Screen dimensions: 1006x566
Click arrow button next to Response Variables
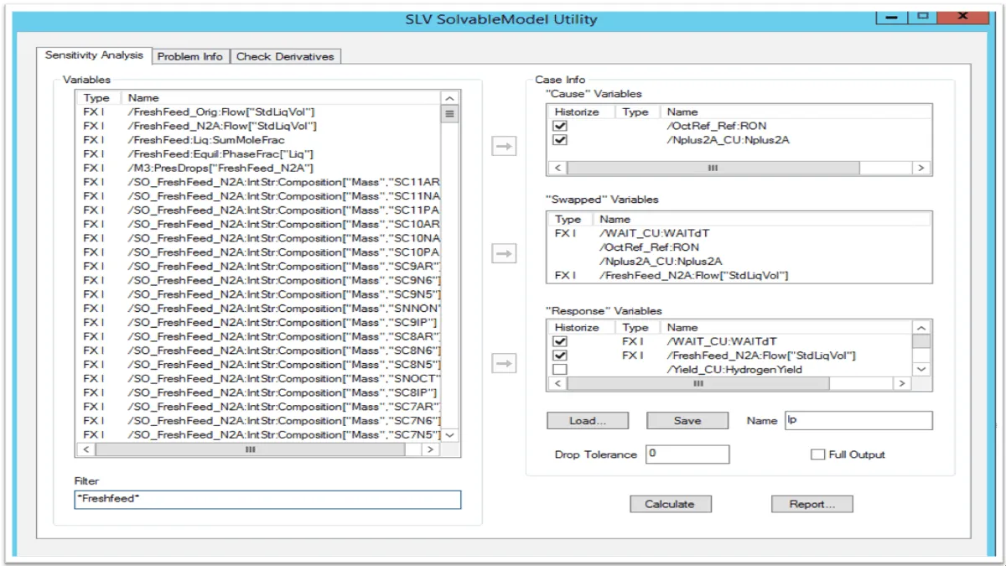(503, 363)
